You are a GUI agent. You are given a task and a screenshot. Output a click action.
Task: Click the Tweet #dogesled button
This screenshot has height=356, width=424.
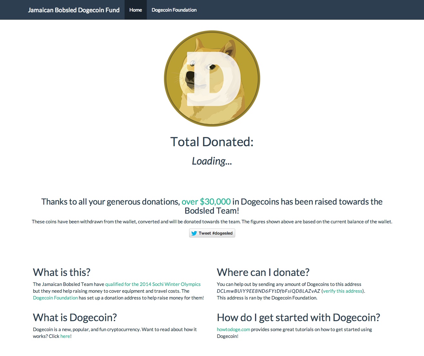click(x=212, y=233)
